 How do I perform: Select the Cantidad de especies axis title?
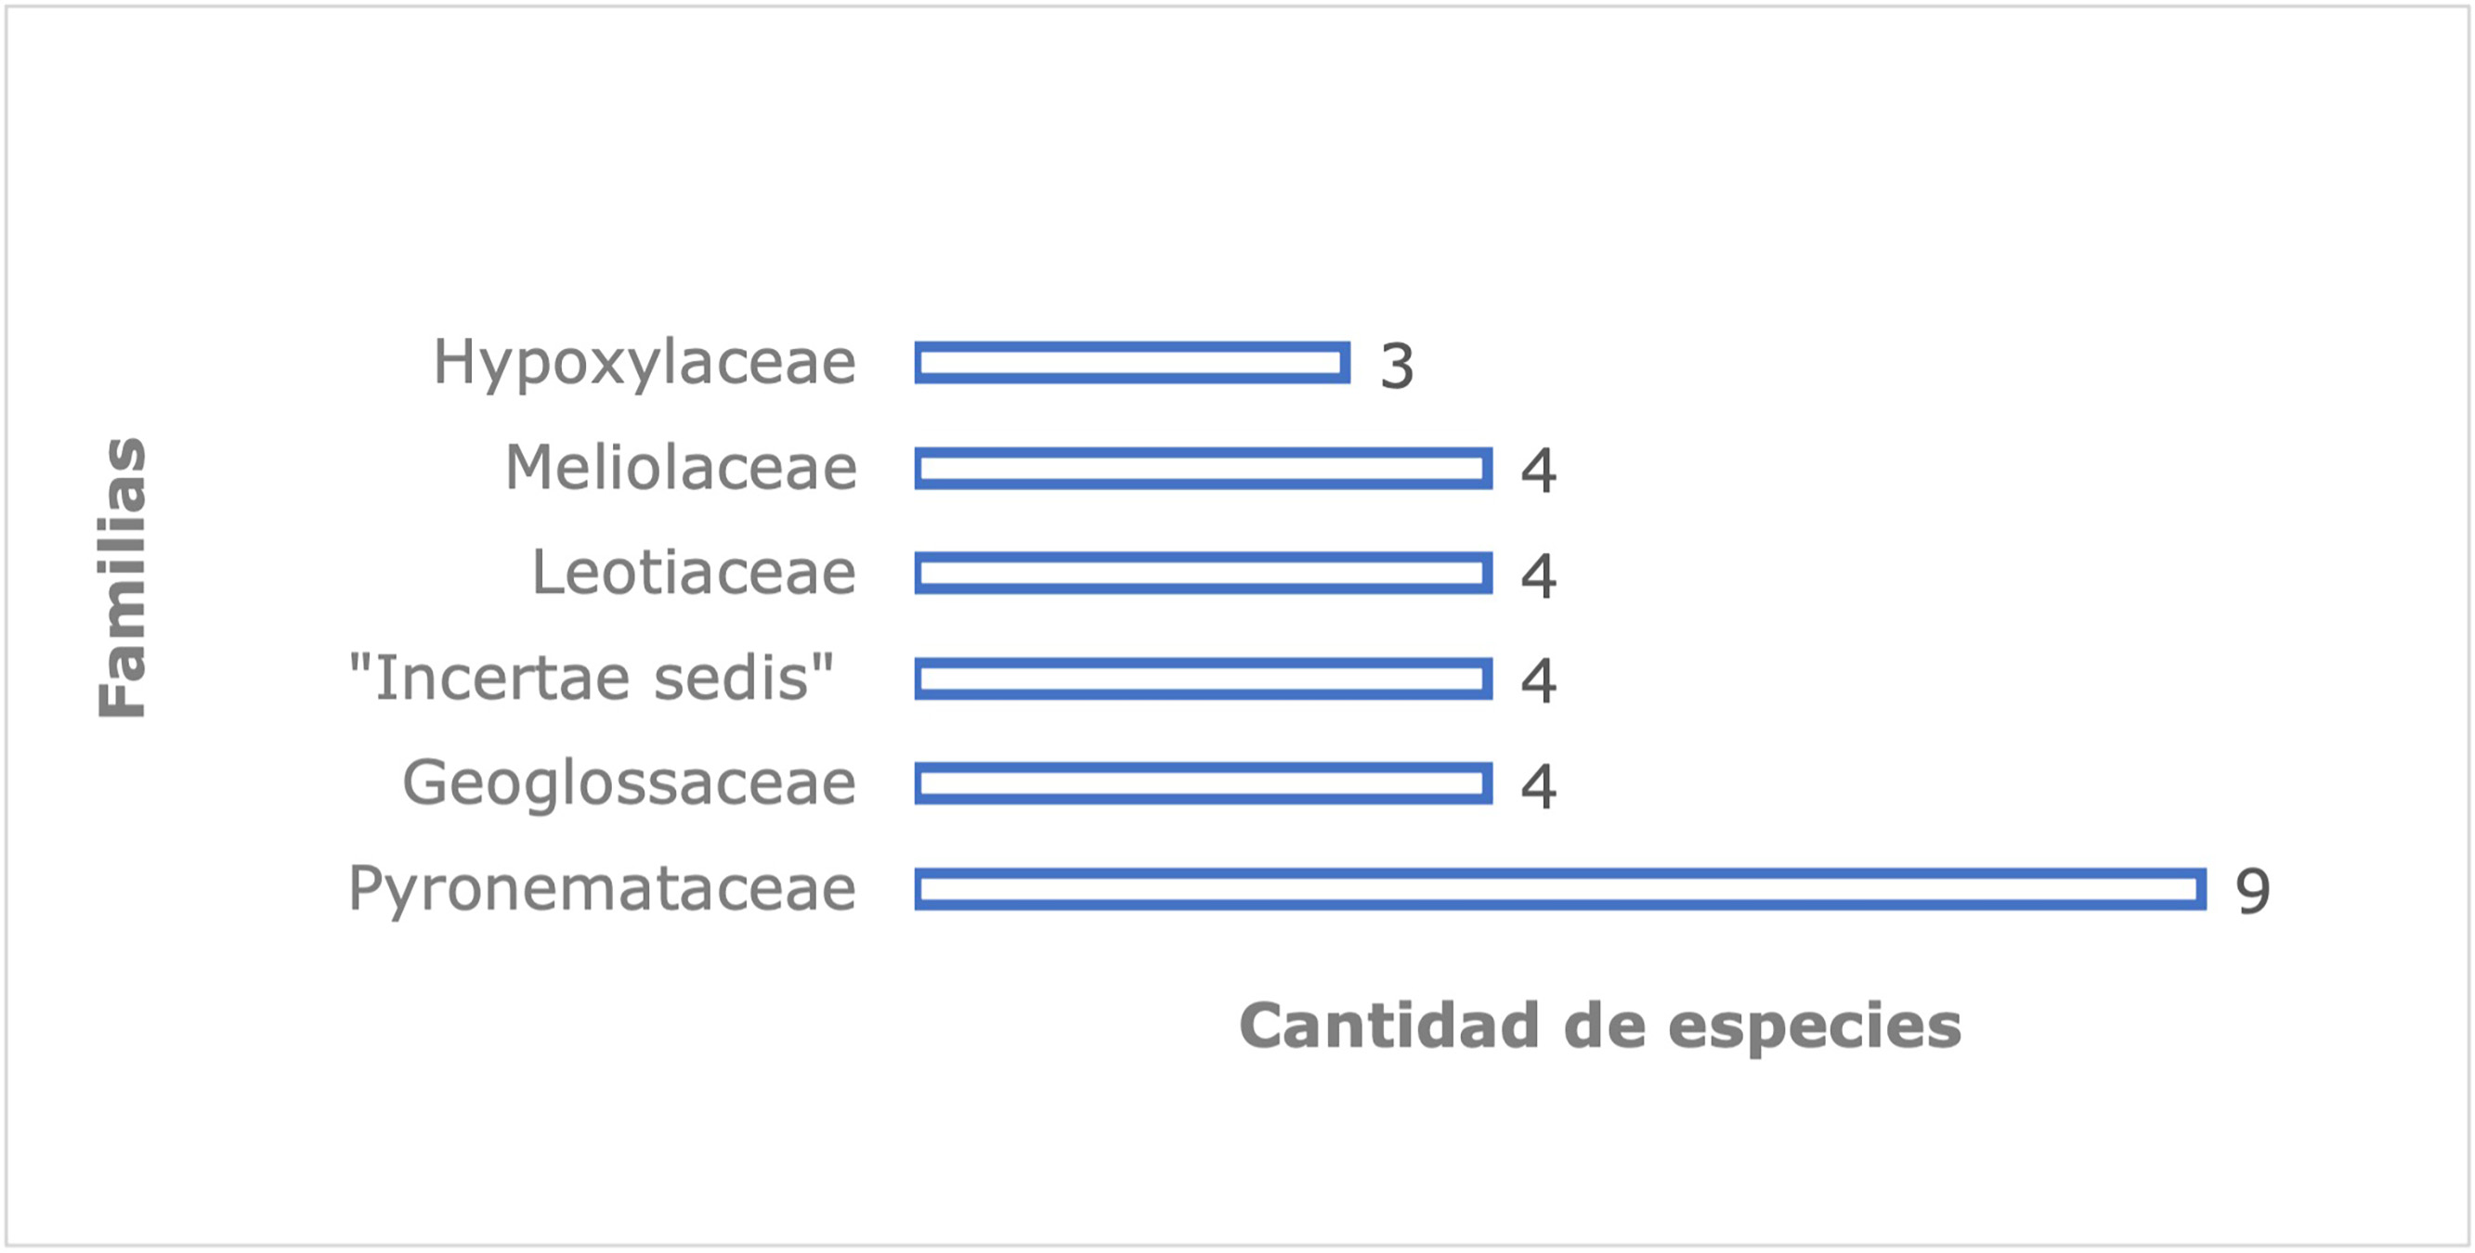pyautogui.click(x=1600, y=1027)
